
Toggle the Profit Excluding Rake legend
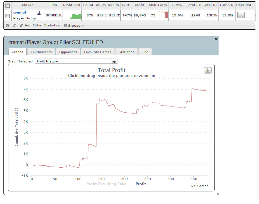tap(103, 184)
